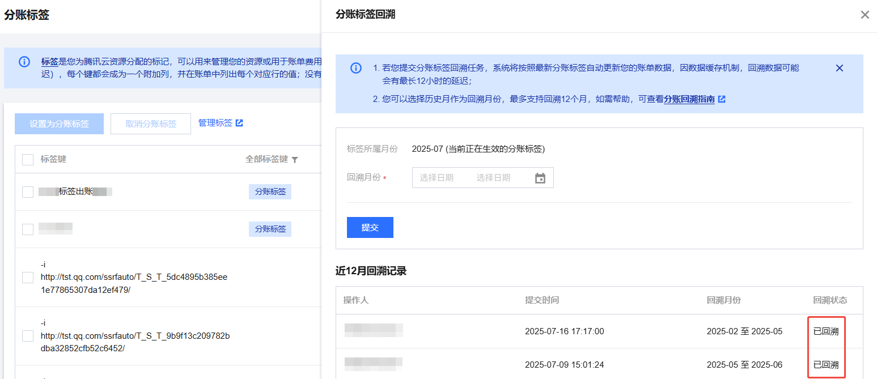Viewport: 877px width, 379px height.
Task: Toggle the select-all checkbox beside 标签键 header
Action: click(x=28, y=160)
